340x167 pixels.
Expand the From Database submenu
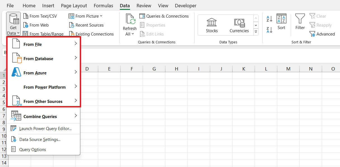[x=44, y=58]
